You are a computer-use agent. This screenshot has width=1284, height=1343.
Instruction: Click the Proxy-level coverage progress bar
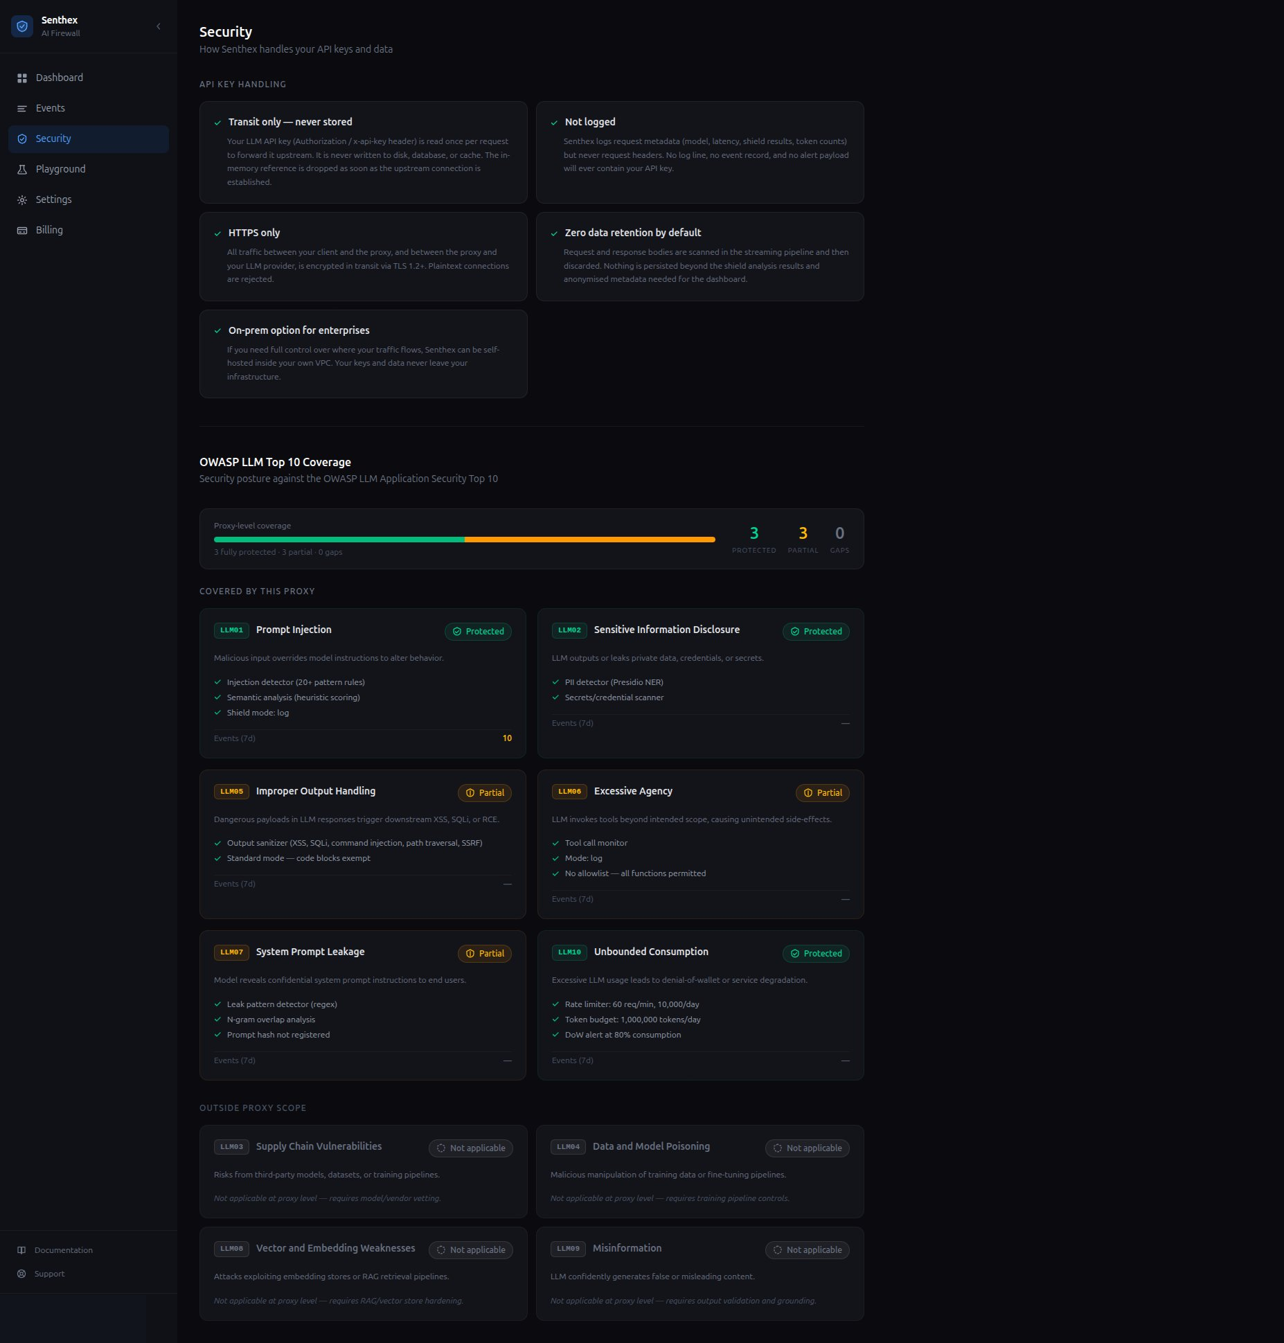coord(464,540)
